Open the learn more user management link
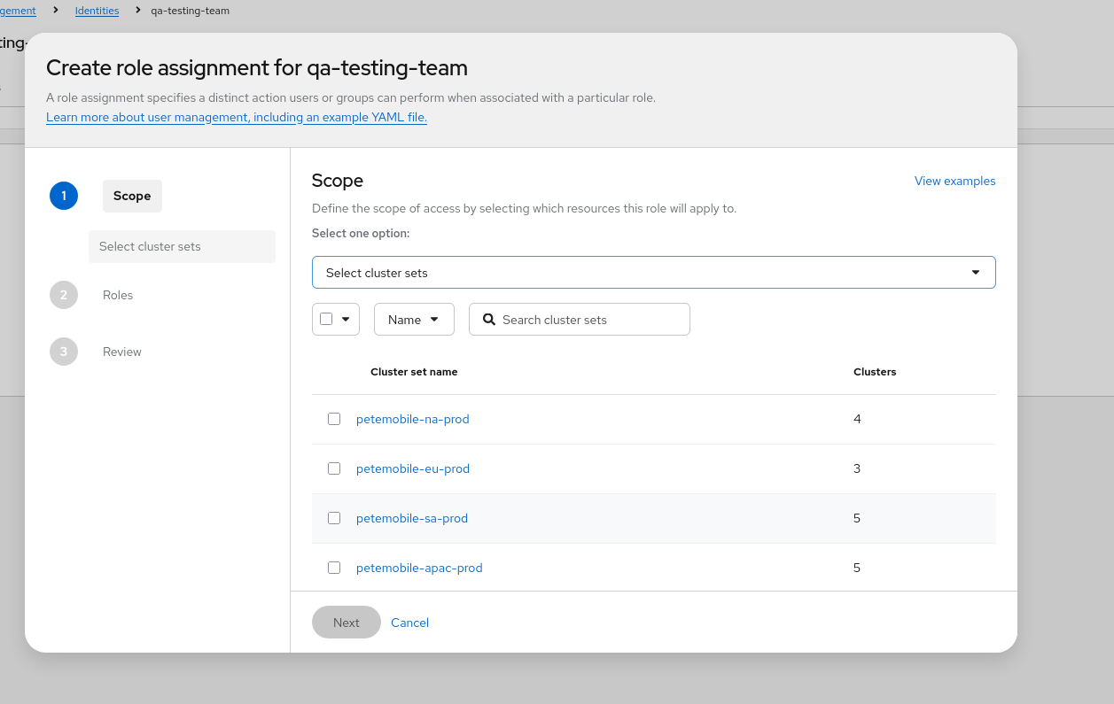The height and width of the screenshot is (704, 1114). (237, 117)
